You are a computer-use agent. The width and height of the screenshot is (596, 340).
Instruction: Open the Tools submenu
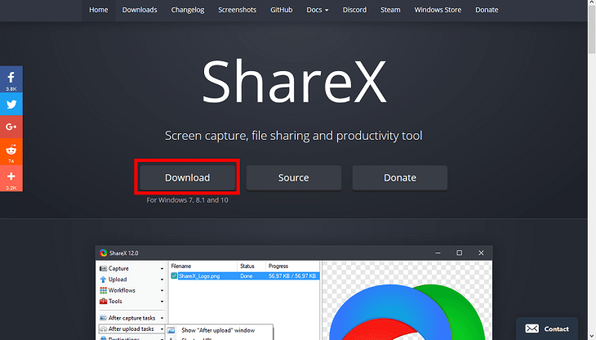(x=162, y=302)
